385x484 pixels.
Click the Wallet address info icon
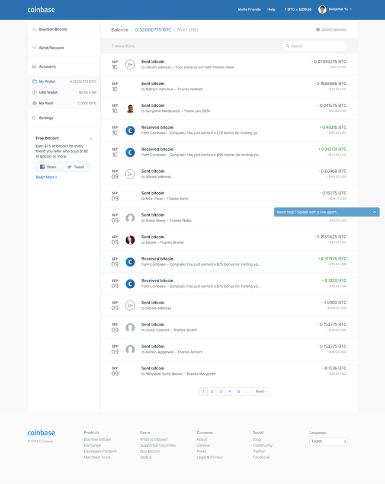pyautogui.click(x=318, y=29)
